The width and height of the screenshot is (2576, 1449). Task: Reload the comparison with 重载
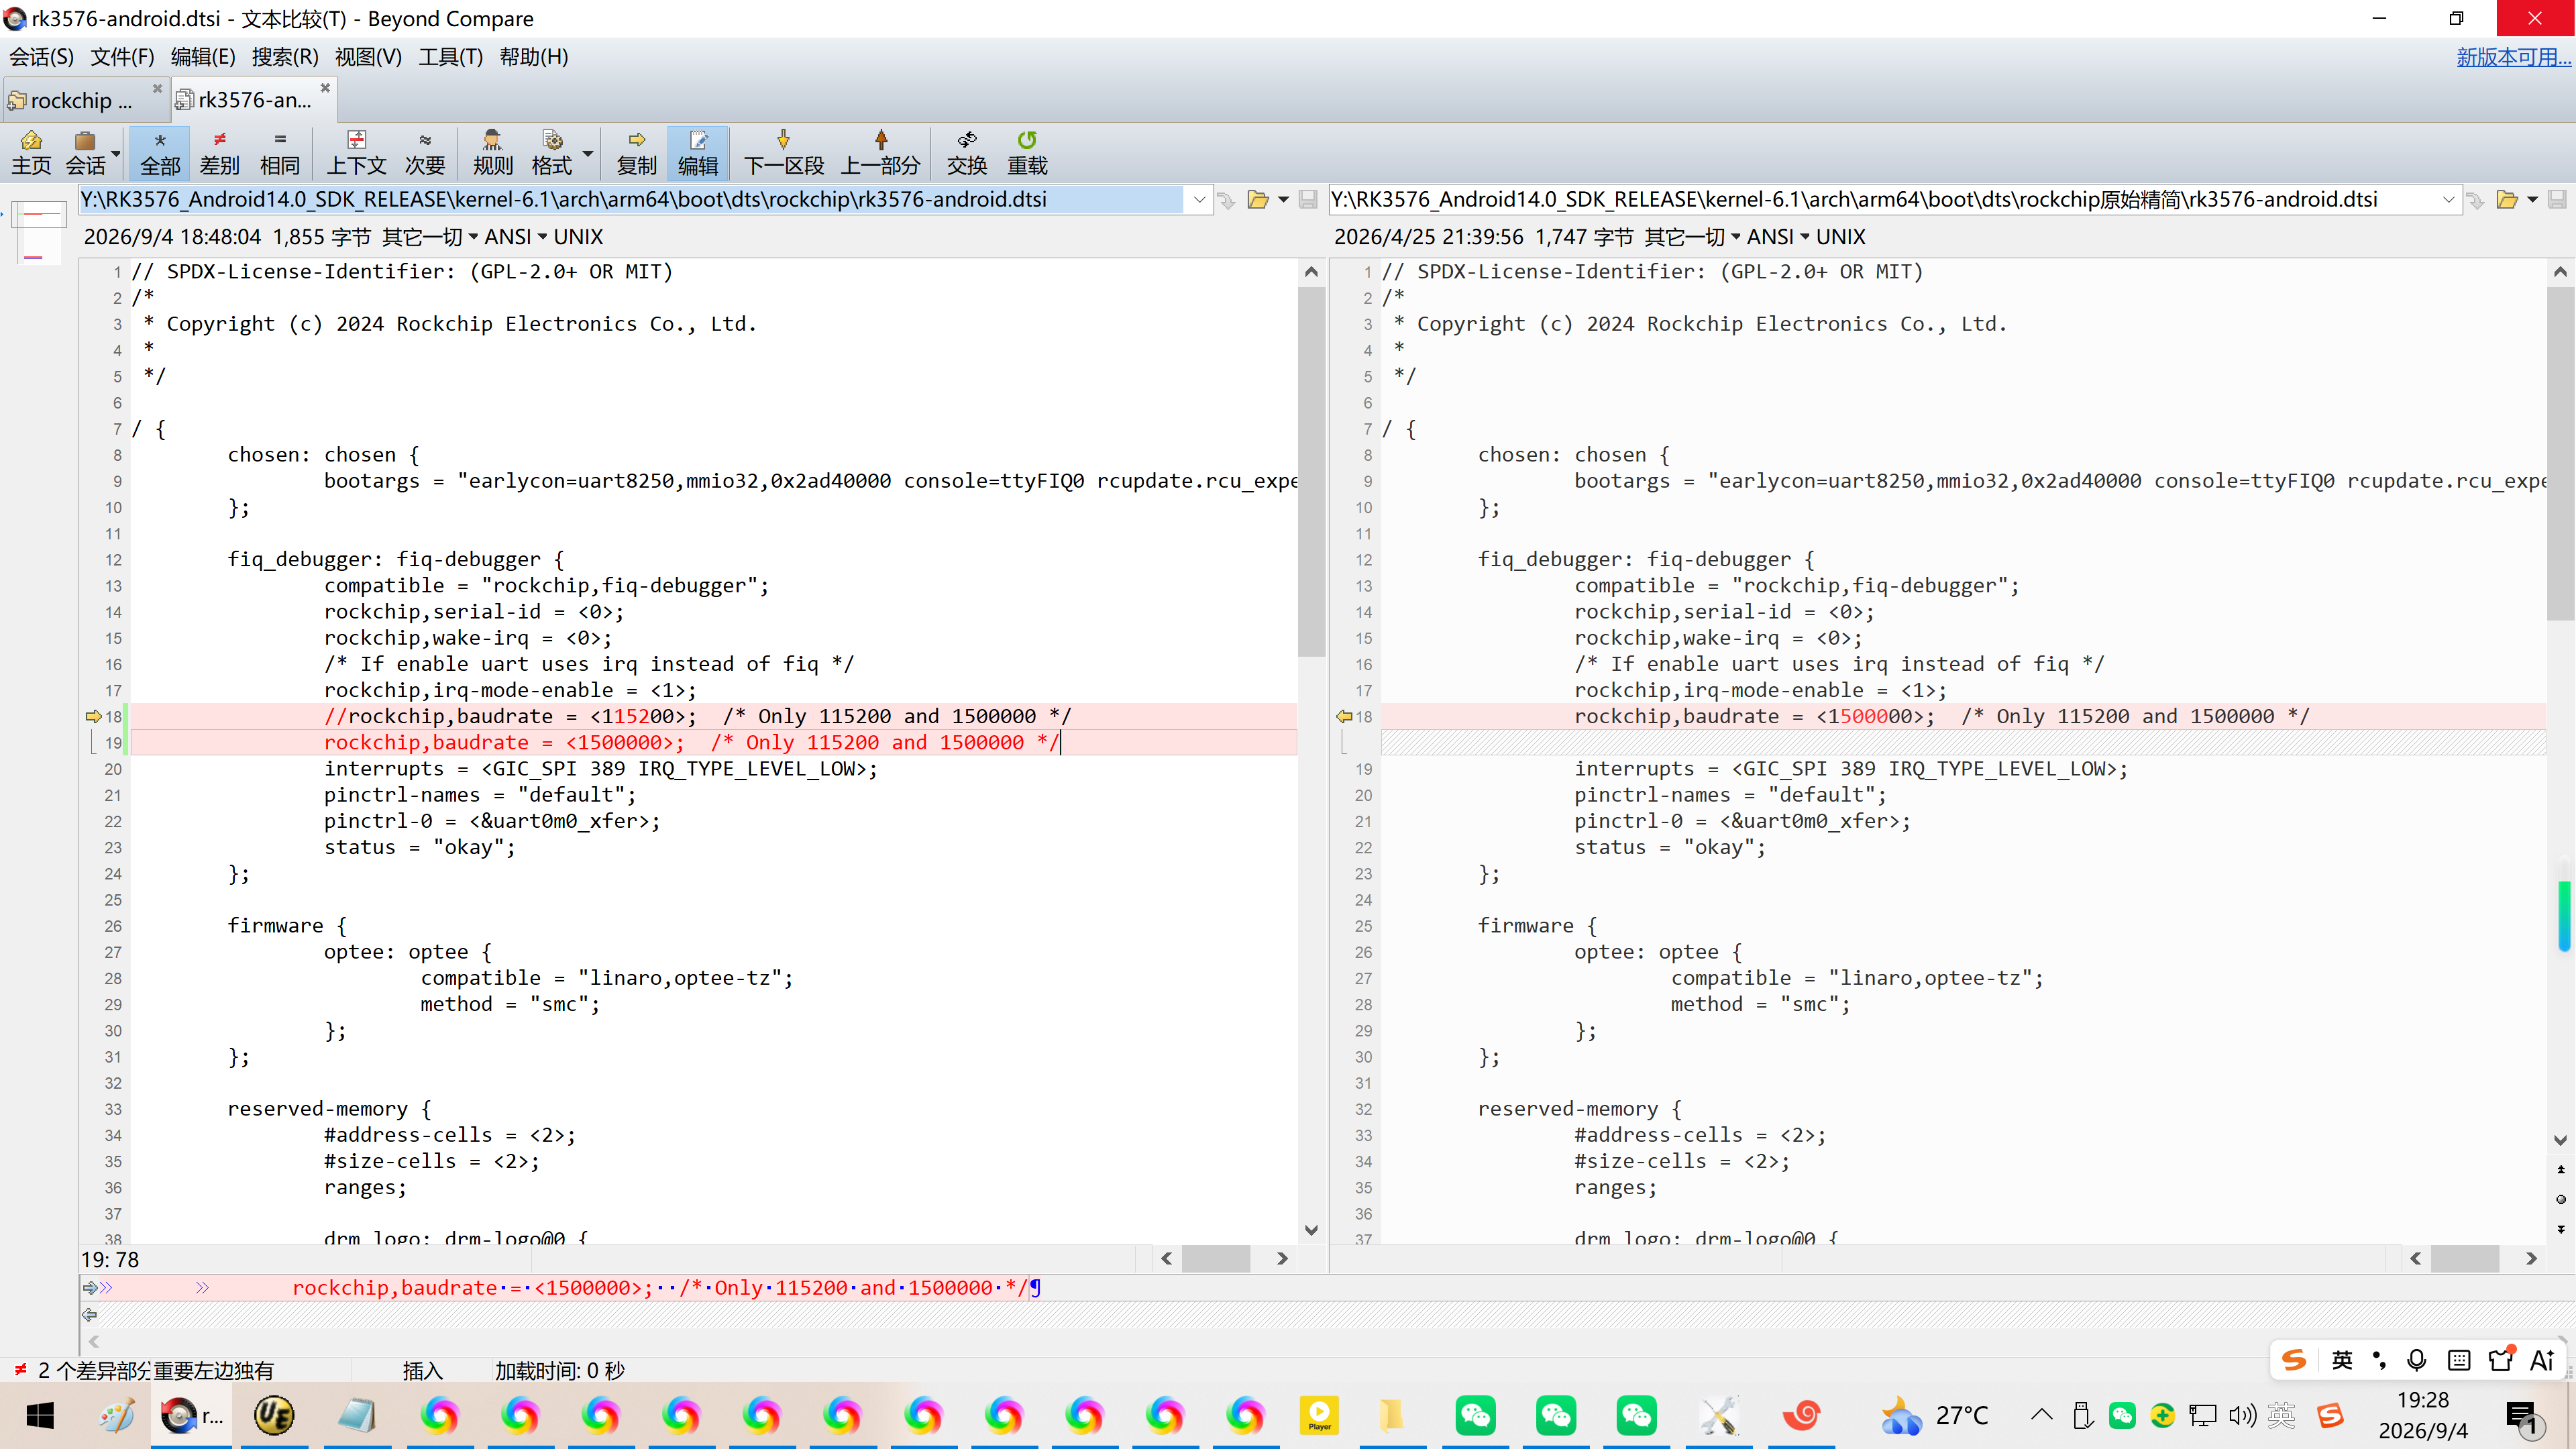tap(1027, 153)
